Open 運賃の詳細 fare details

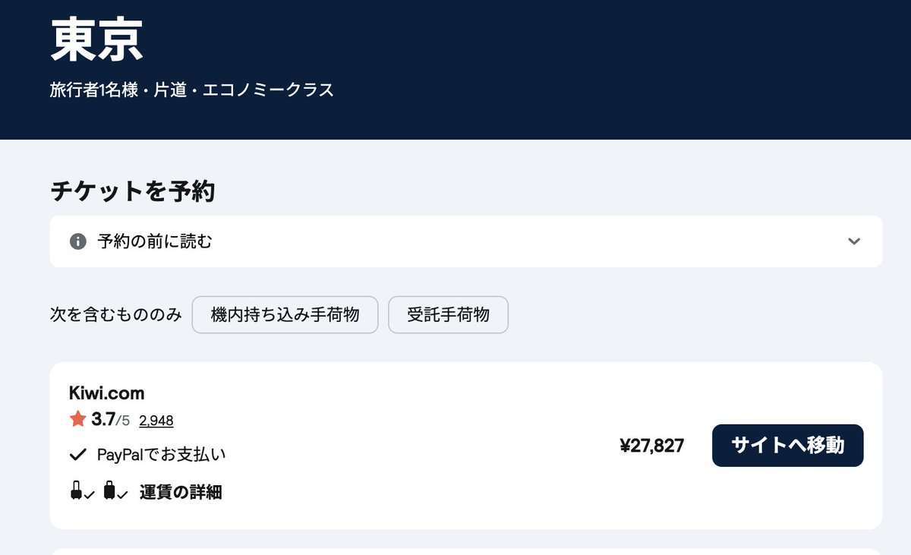click(x=181, y=492)
